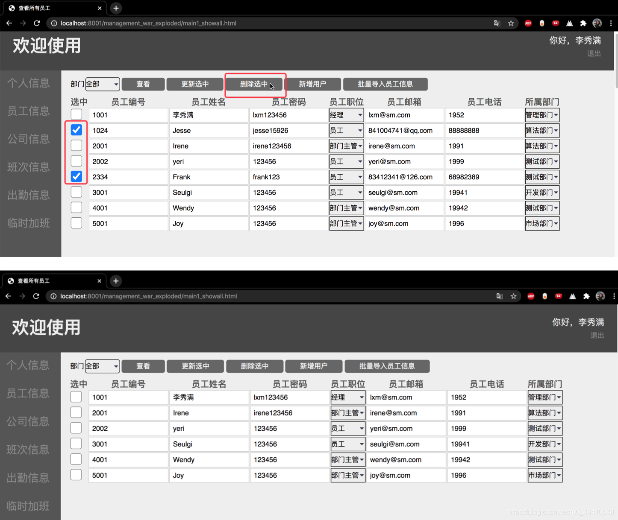The height and width of the screenshot is (520, 618).
Task: Open Wendy's position dropdown in bottom table
Action: click(348, 460)
